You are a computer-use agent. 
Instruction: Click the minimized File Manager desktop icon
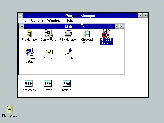(10, 109)
